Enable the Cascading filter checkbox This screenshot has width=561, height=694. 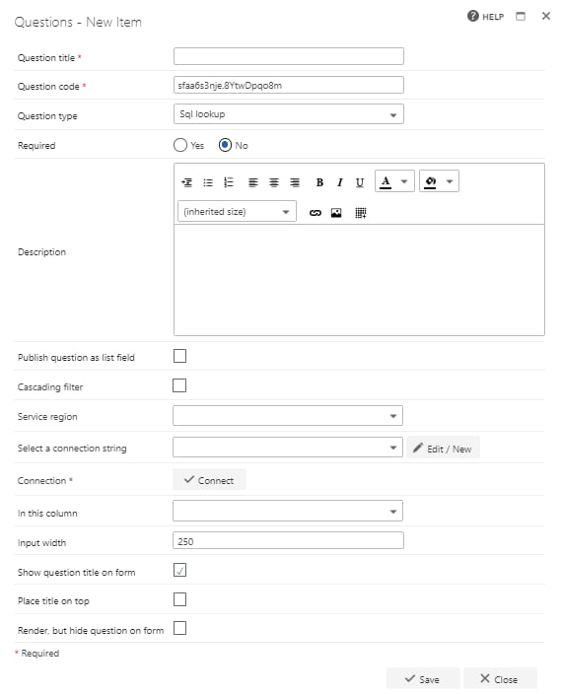[x=179, y=385]
